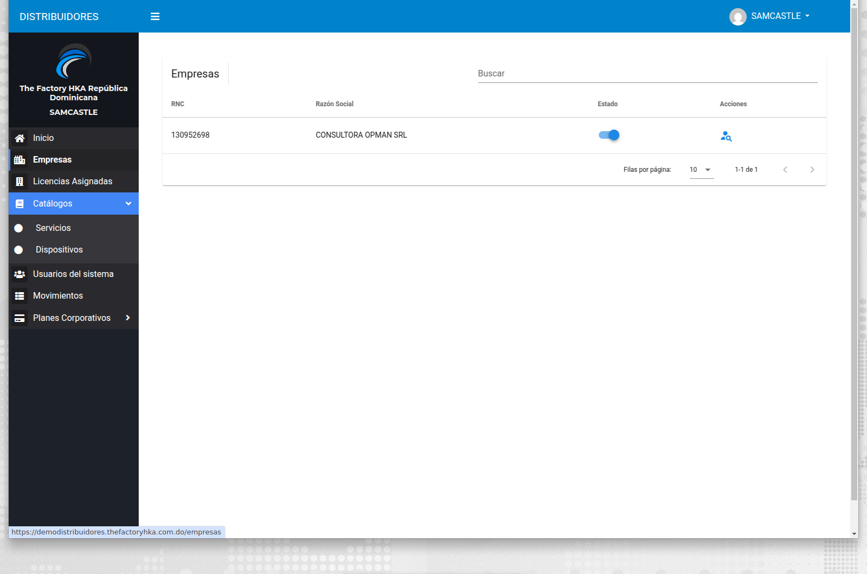Sort table by Estado column header

pos(607,104)
